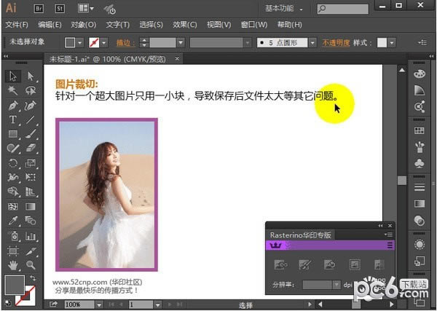Image resolution: width=437 pixels, height=311 pixels.
Task: Open the fill color dropdown arrow
Action: (x=80, y=43)
